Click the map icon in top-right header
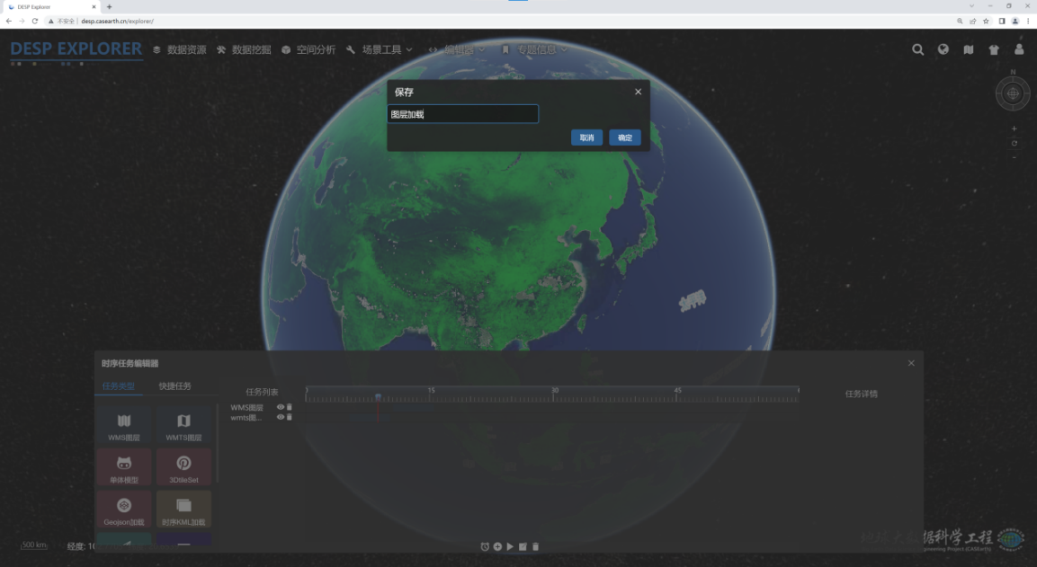1037x567 pixels. click(x=968, y=50)
